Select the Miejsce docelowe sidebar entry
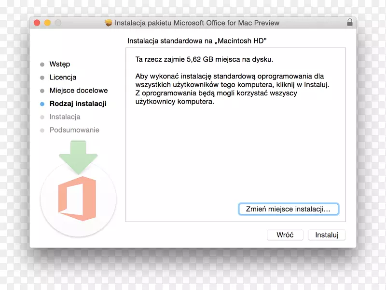Image resolution: width=386 pixels, height=290 pixels. (79, 91)
